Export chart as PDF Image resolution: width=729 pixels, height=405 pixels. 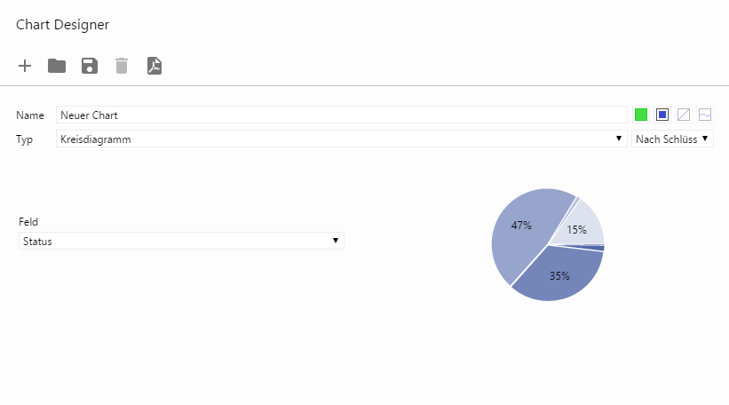point(155,66)
